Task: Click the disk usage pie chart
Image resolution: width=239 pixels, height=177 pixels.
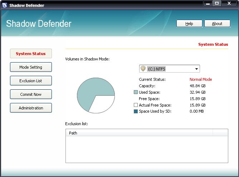Action: [x=96, y=95]
